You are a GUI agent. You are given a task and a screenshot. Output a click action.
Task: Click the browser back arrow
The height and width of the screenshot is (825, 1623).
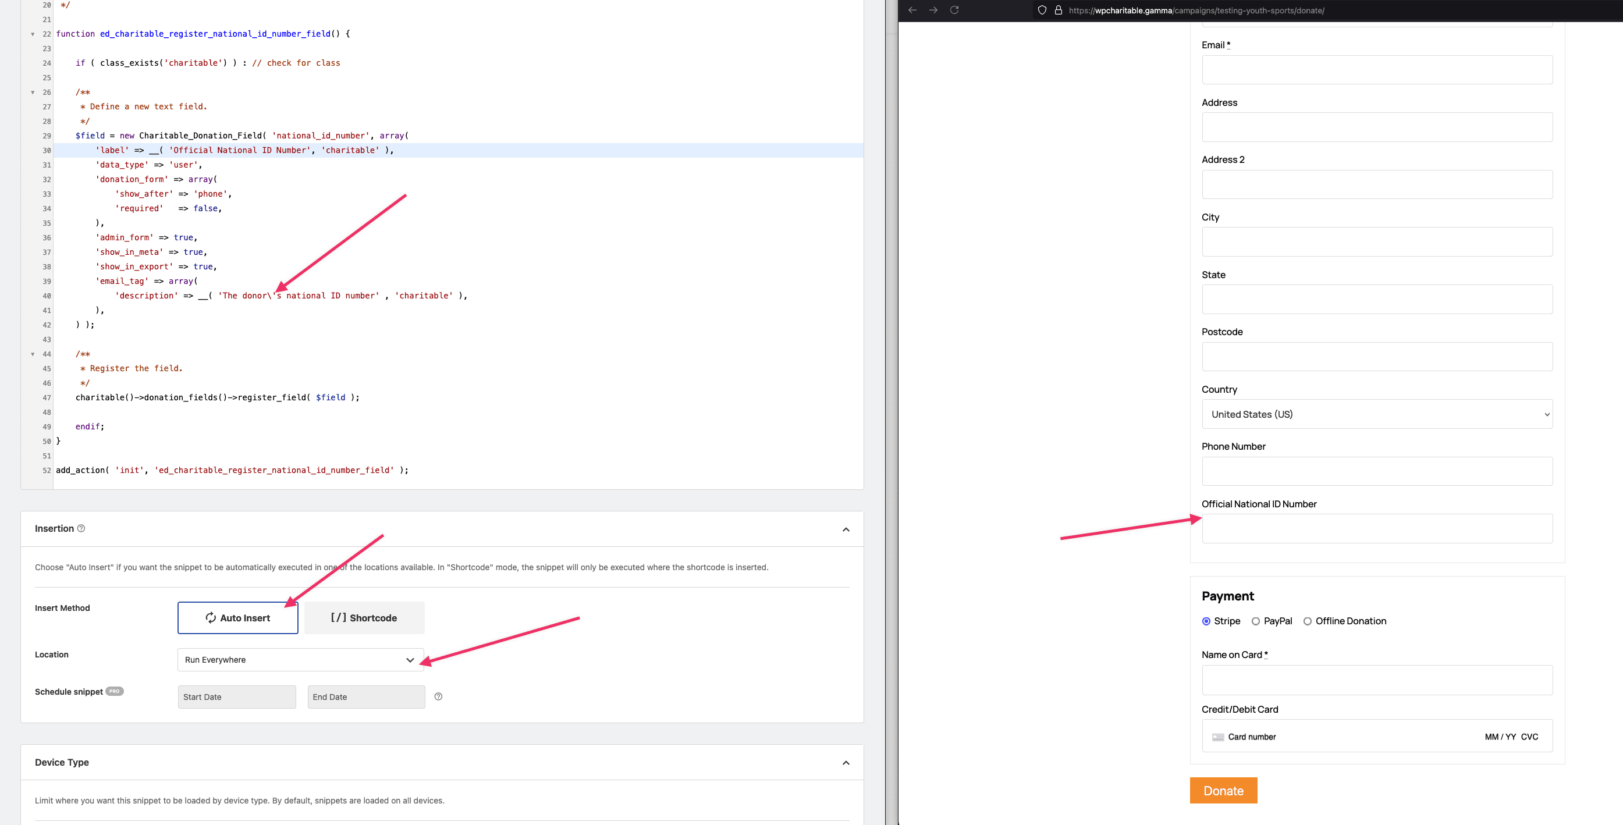[912, 10]
